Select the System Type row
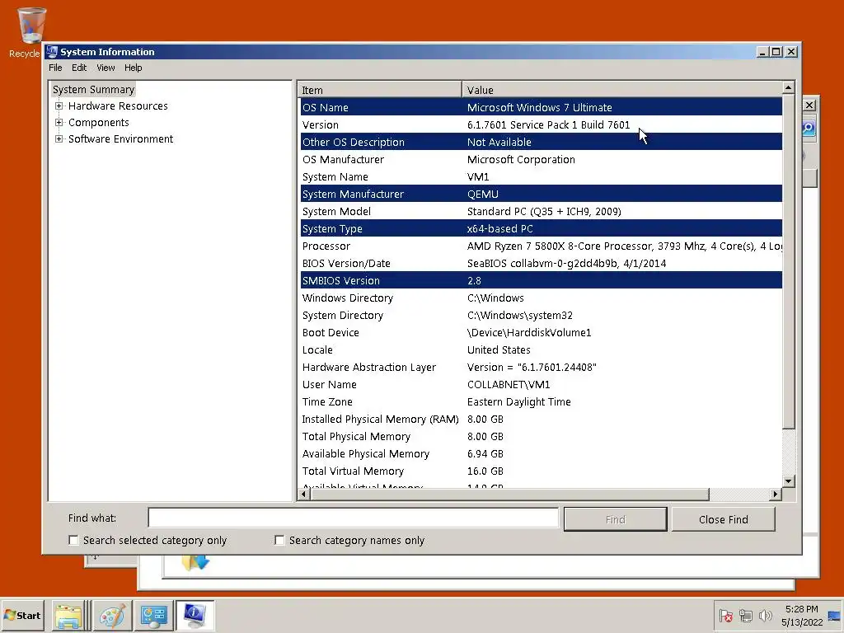Image resolution: width=844 pixels, height=633 pixels. (x=541, y=228)
